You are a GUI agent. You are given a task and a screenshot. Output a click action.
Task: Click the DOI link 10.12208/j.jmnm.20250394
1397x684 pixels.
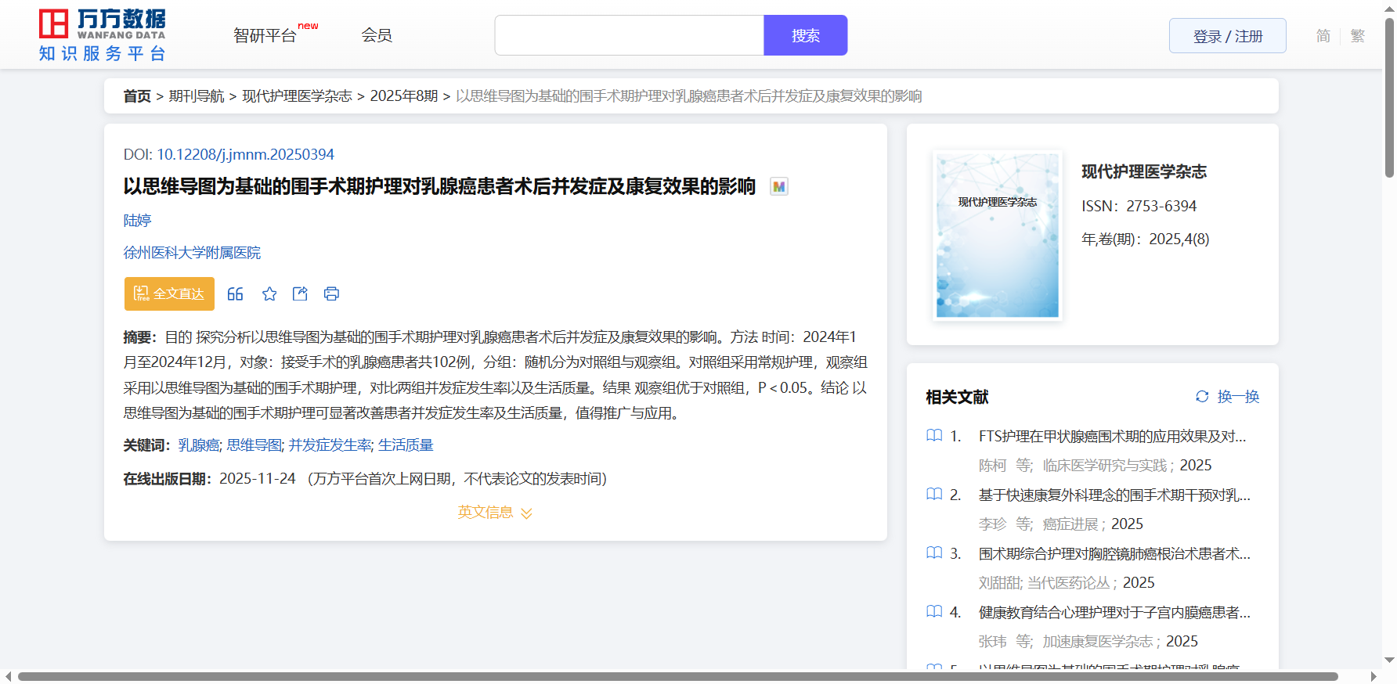point(245,154)
